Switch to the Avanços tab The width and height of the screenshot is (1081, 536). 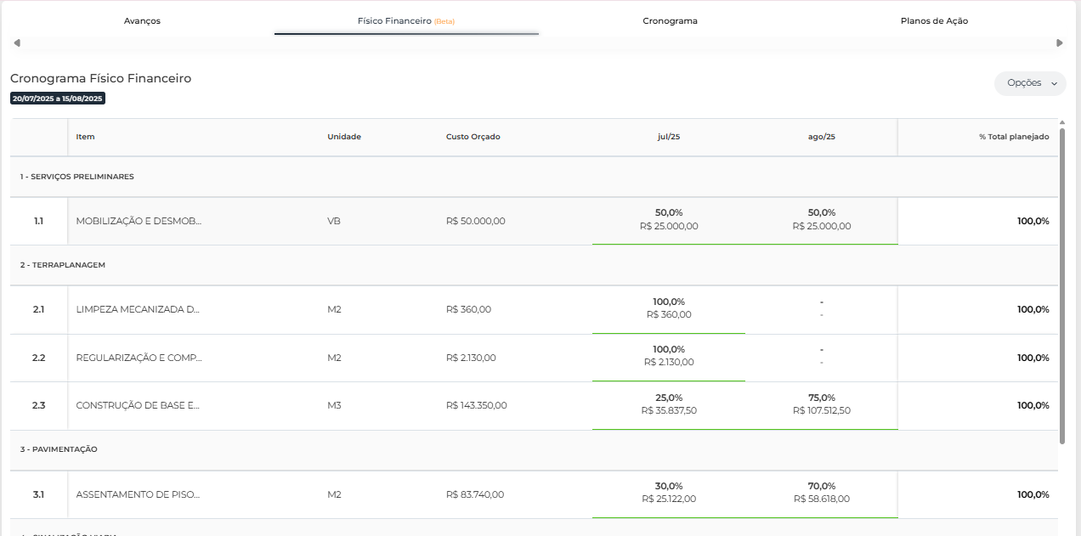pos(142,21)
